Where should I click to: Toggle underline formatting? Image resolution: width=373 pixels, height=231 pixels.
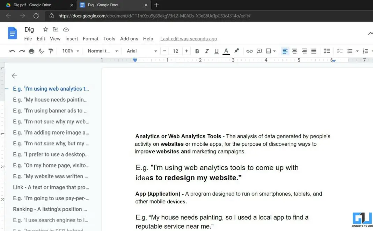pyautogui.click(x=216, y=51)
